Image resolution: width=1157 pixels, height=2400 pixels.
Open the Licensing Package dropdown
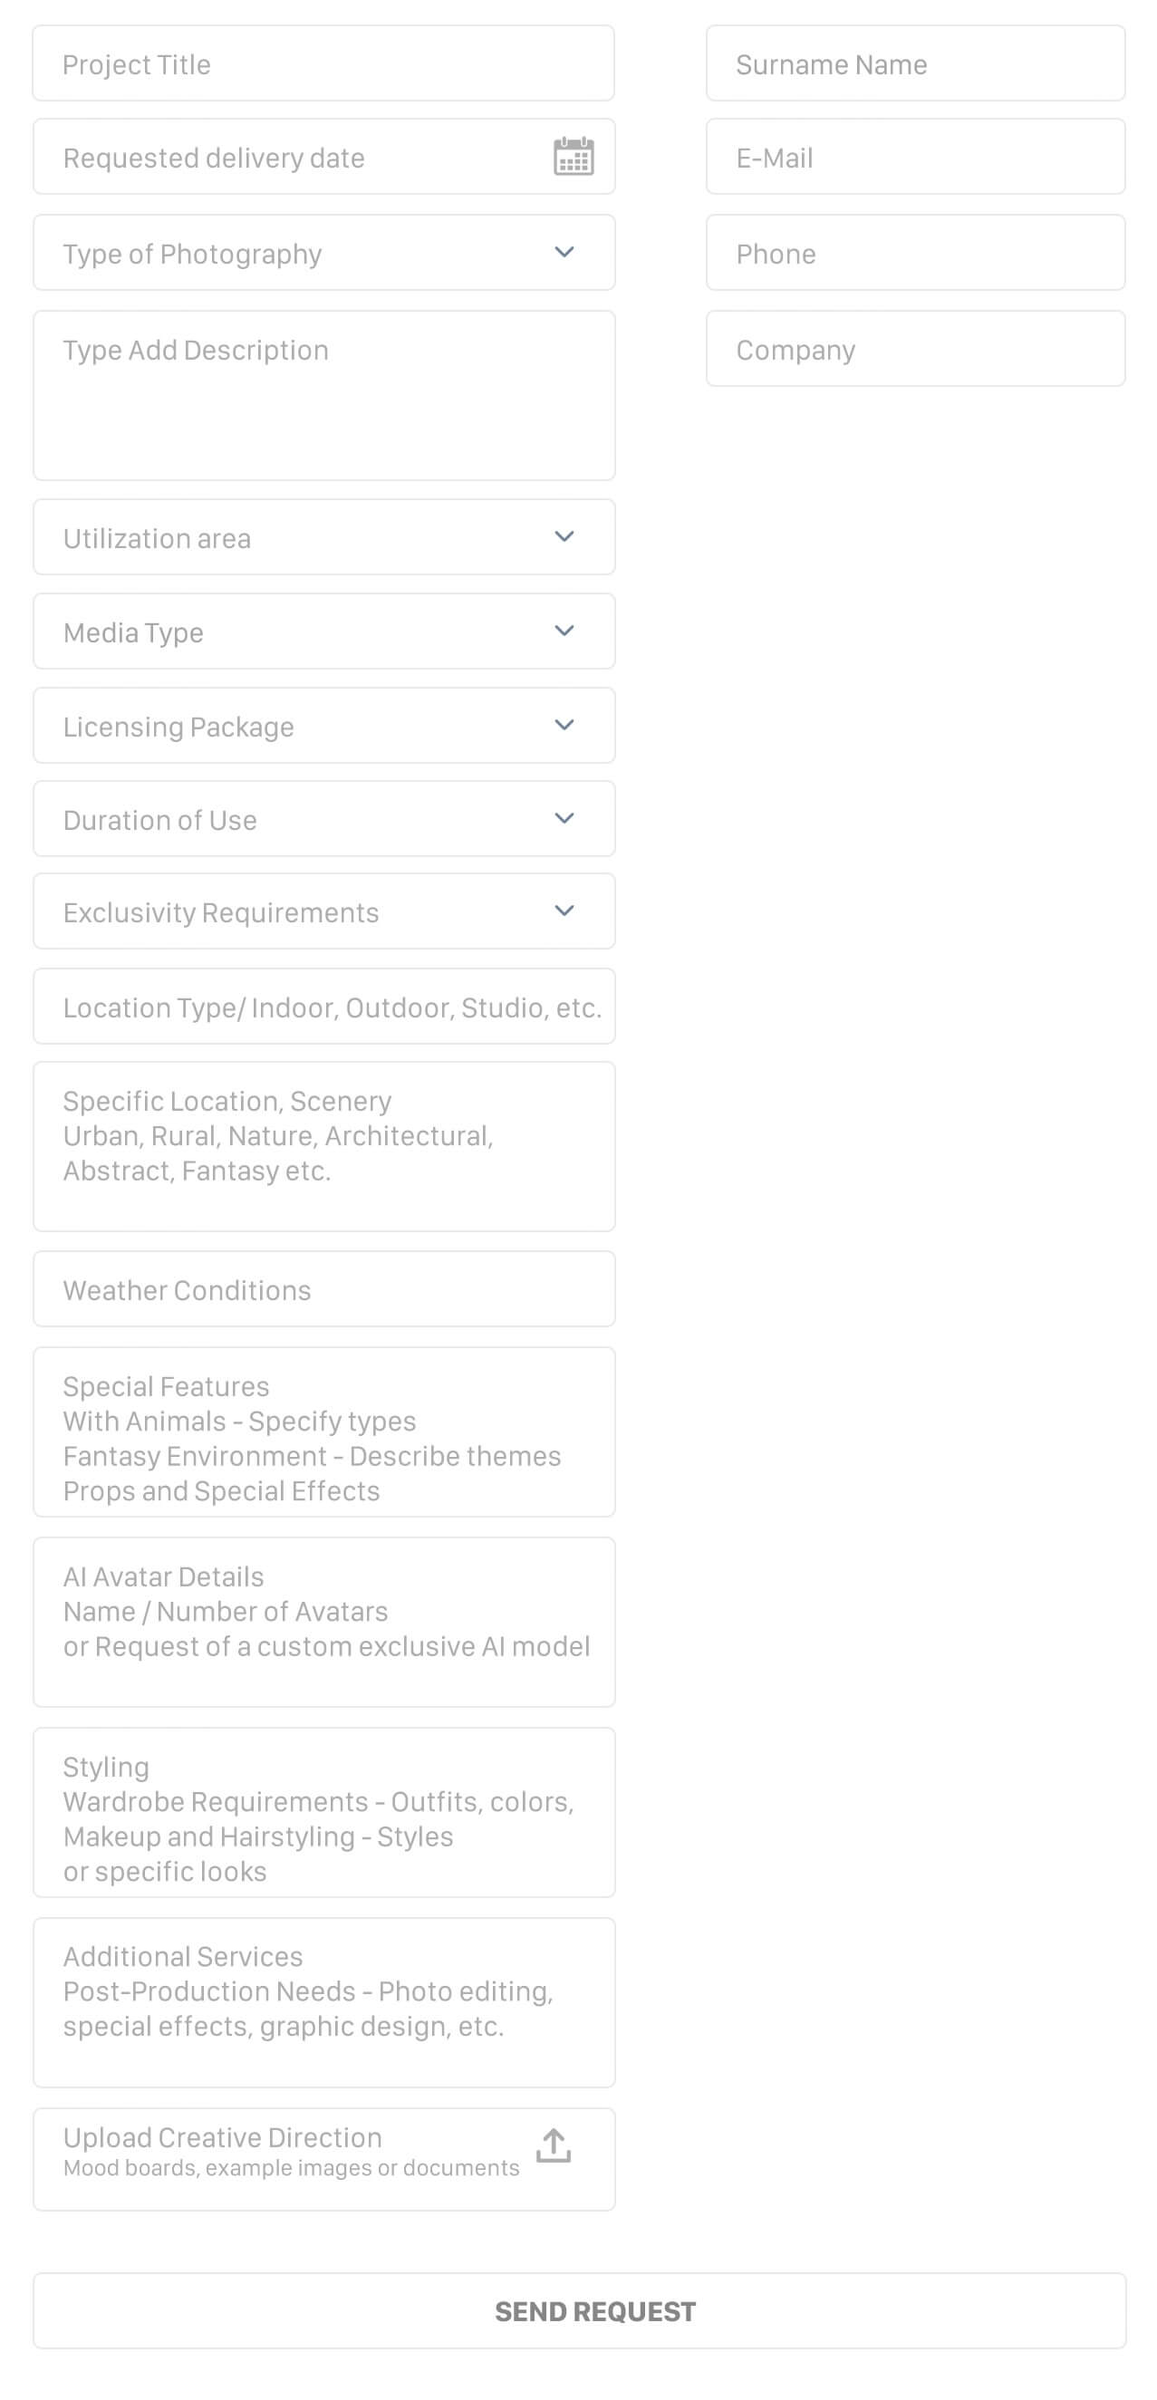[x=323, y=726]
